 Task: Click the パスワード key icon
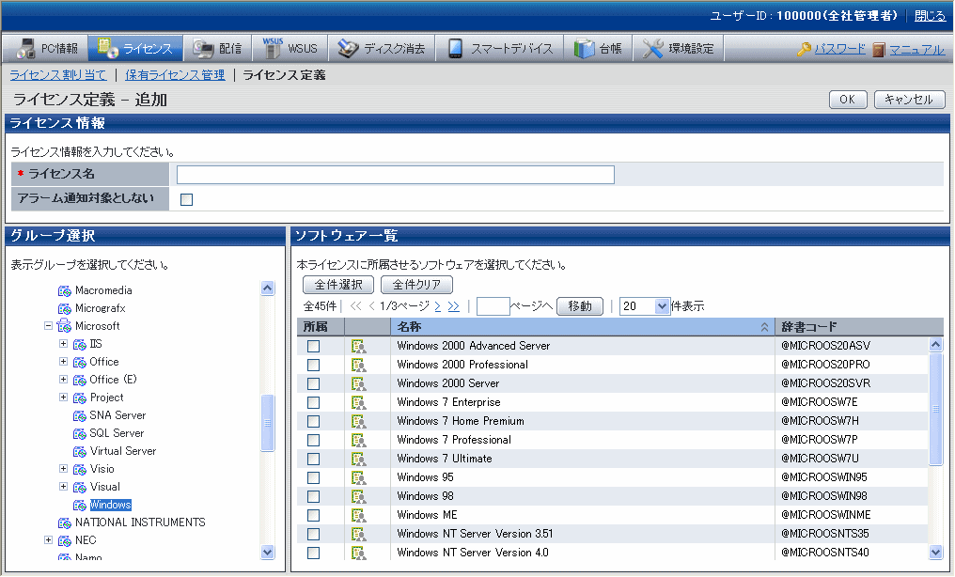(x=804, y=49)
